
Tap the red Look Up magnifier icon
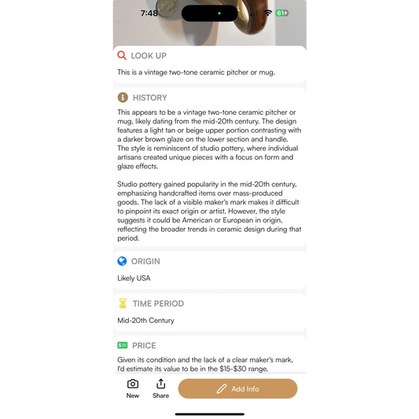point(122,55)
